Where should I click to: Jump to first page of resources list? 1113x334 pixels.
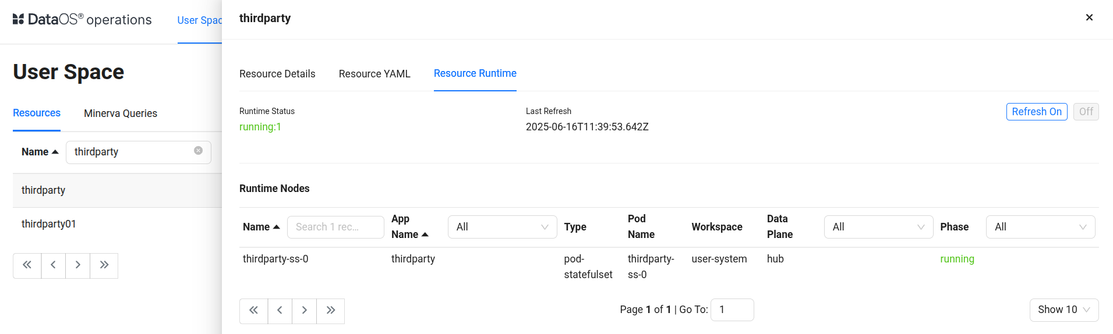(x=27, y=265)
